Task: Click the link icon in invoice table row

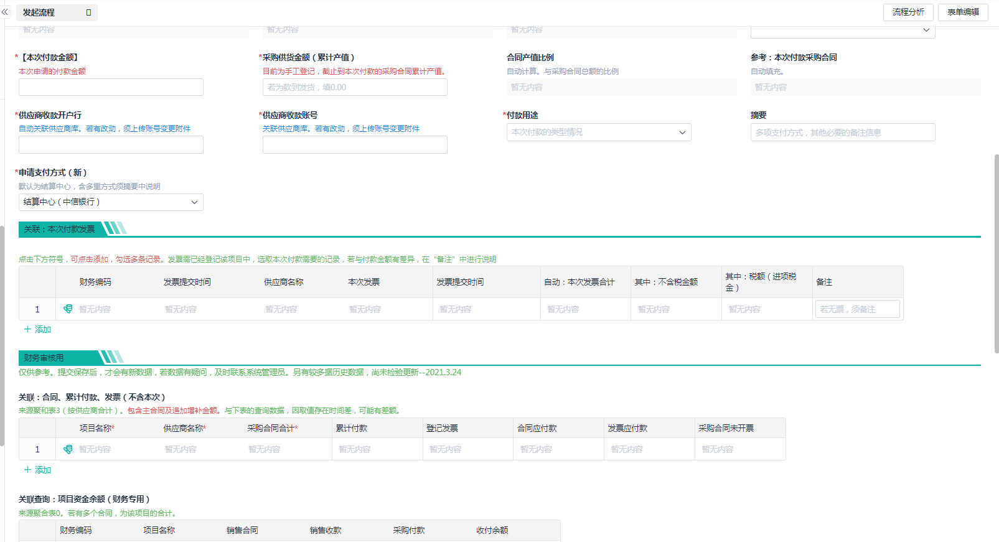Action: (x=68, y=309)
